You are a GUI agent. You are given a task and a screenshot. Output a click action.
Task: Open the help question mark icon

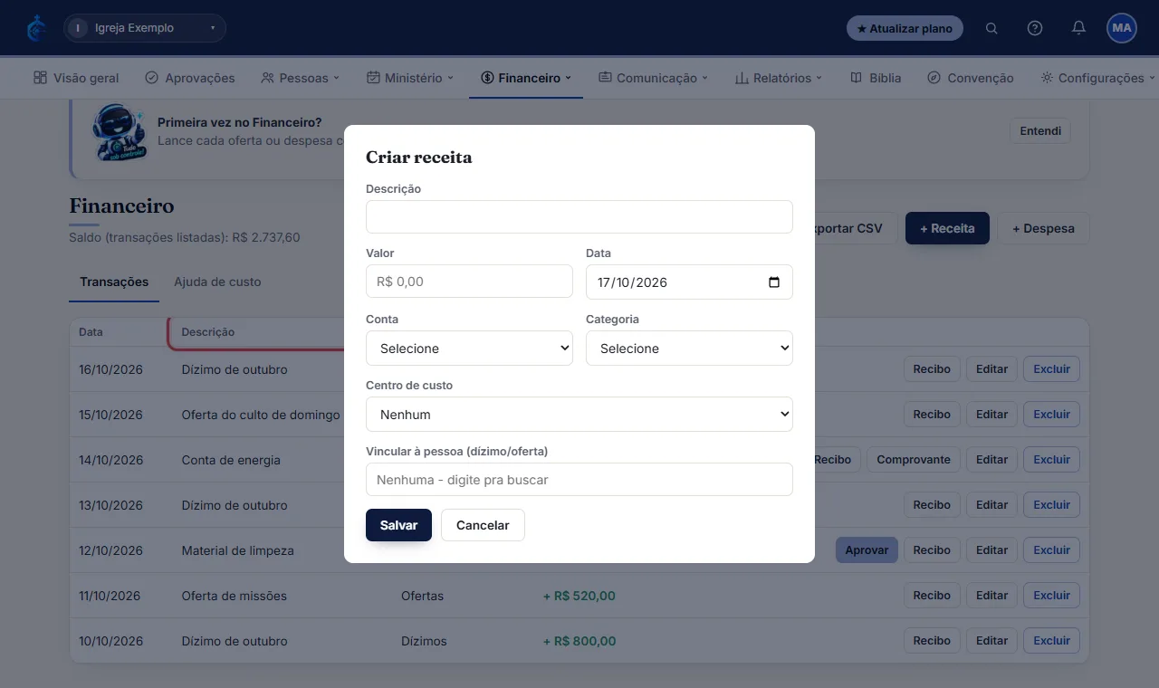click(x=1035, y=28)
